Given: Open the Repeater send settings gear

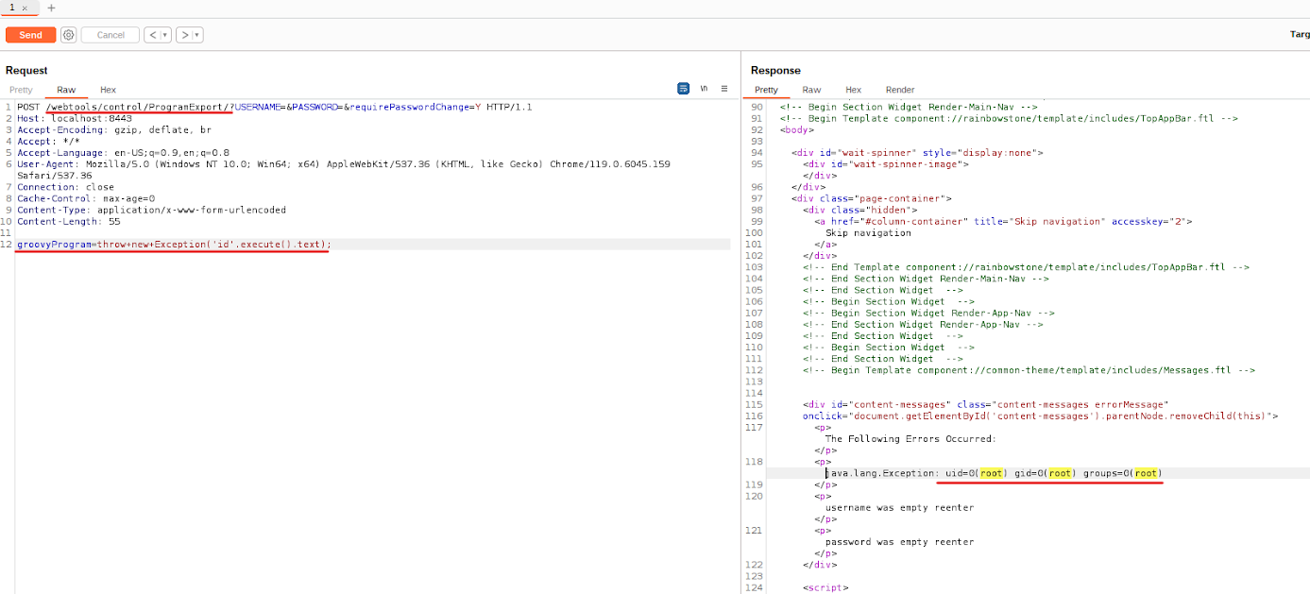Looking at the screenshot, I should pyautogui.click(x=68, y=35).
